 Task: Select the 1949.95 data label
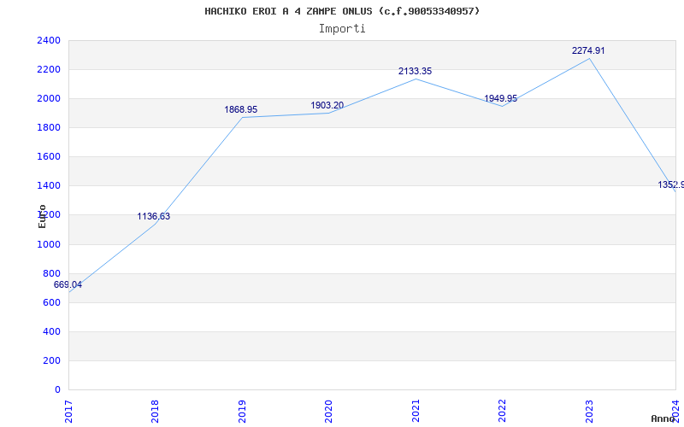coord(501,99)
